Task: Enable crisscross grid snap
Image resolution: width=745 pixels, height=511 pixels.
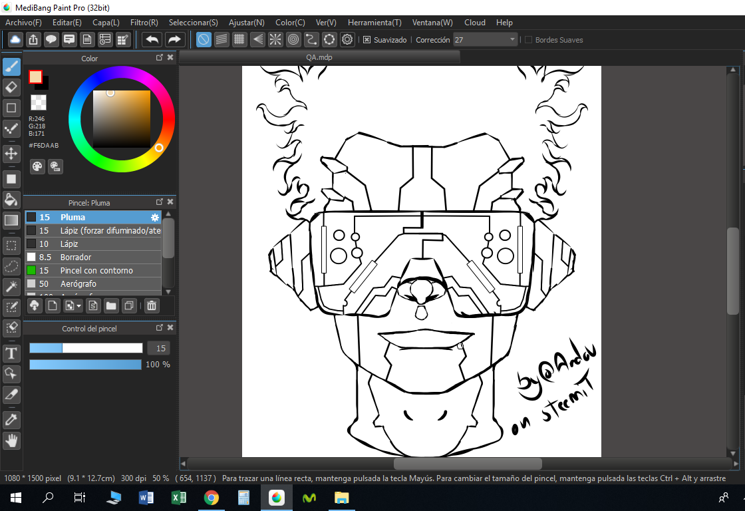Action: tap(239, 39)
